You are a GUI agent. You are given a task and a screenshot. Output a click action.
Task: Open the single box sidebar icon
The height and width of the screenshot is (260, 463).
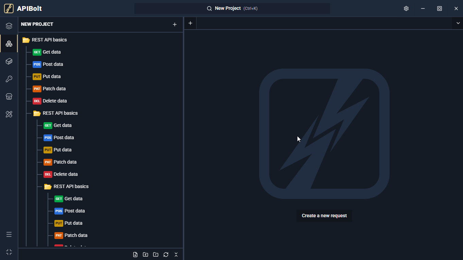[9, 61]
